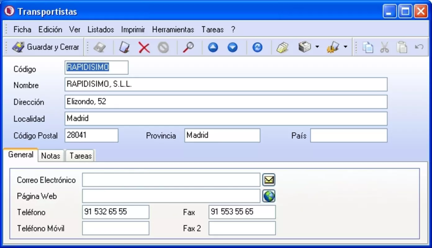Send email using the envelope icon
This screenshot has height=248, width=432.
(x=269, y=180)
